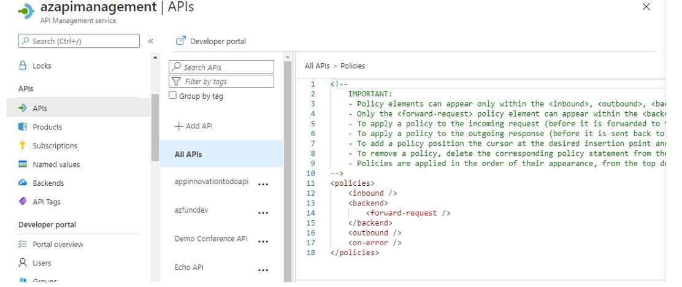Click the Developer portal section heading
The width and height of the screenshot is (682, 287).
click(47, 224)
